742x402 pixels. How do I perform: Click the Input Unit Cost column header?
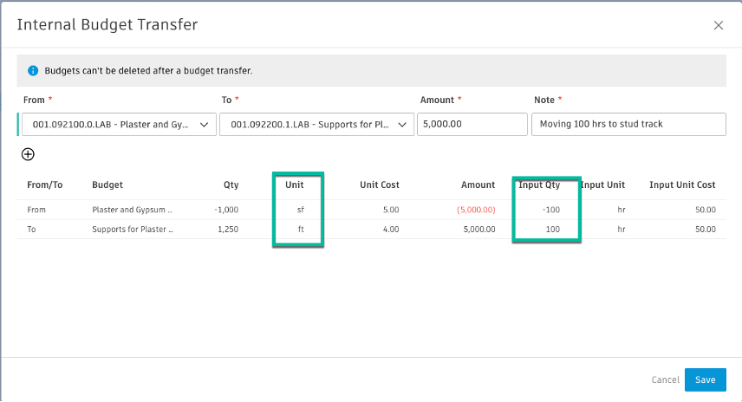click(682, 185)
